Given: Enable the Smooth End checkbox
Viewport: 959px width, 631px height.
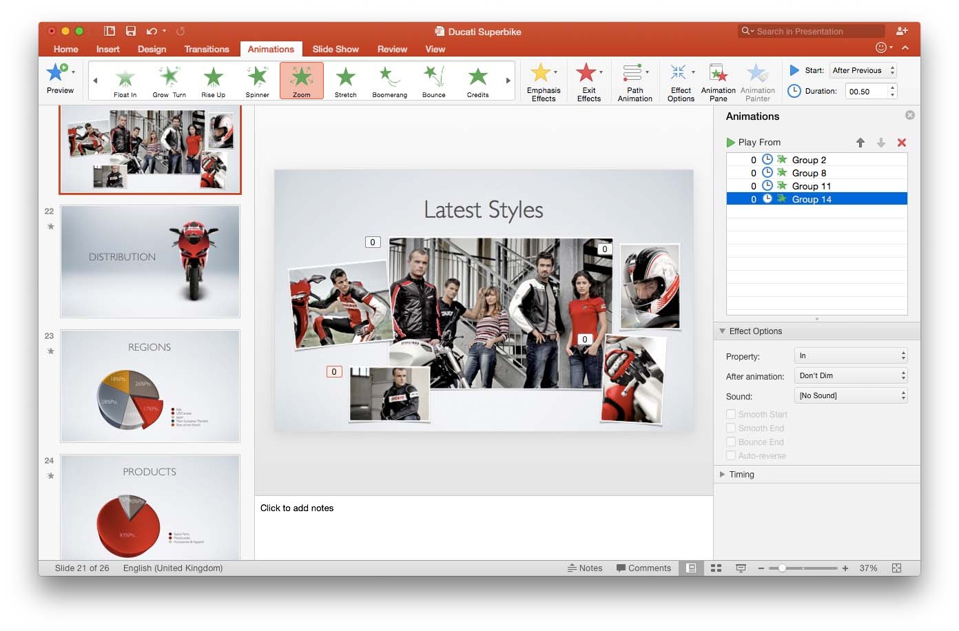Looking at the screenshot, I should [731, 428].
